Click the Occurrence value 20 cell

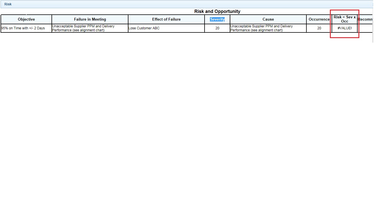319,28
